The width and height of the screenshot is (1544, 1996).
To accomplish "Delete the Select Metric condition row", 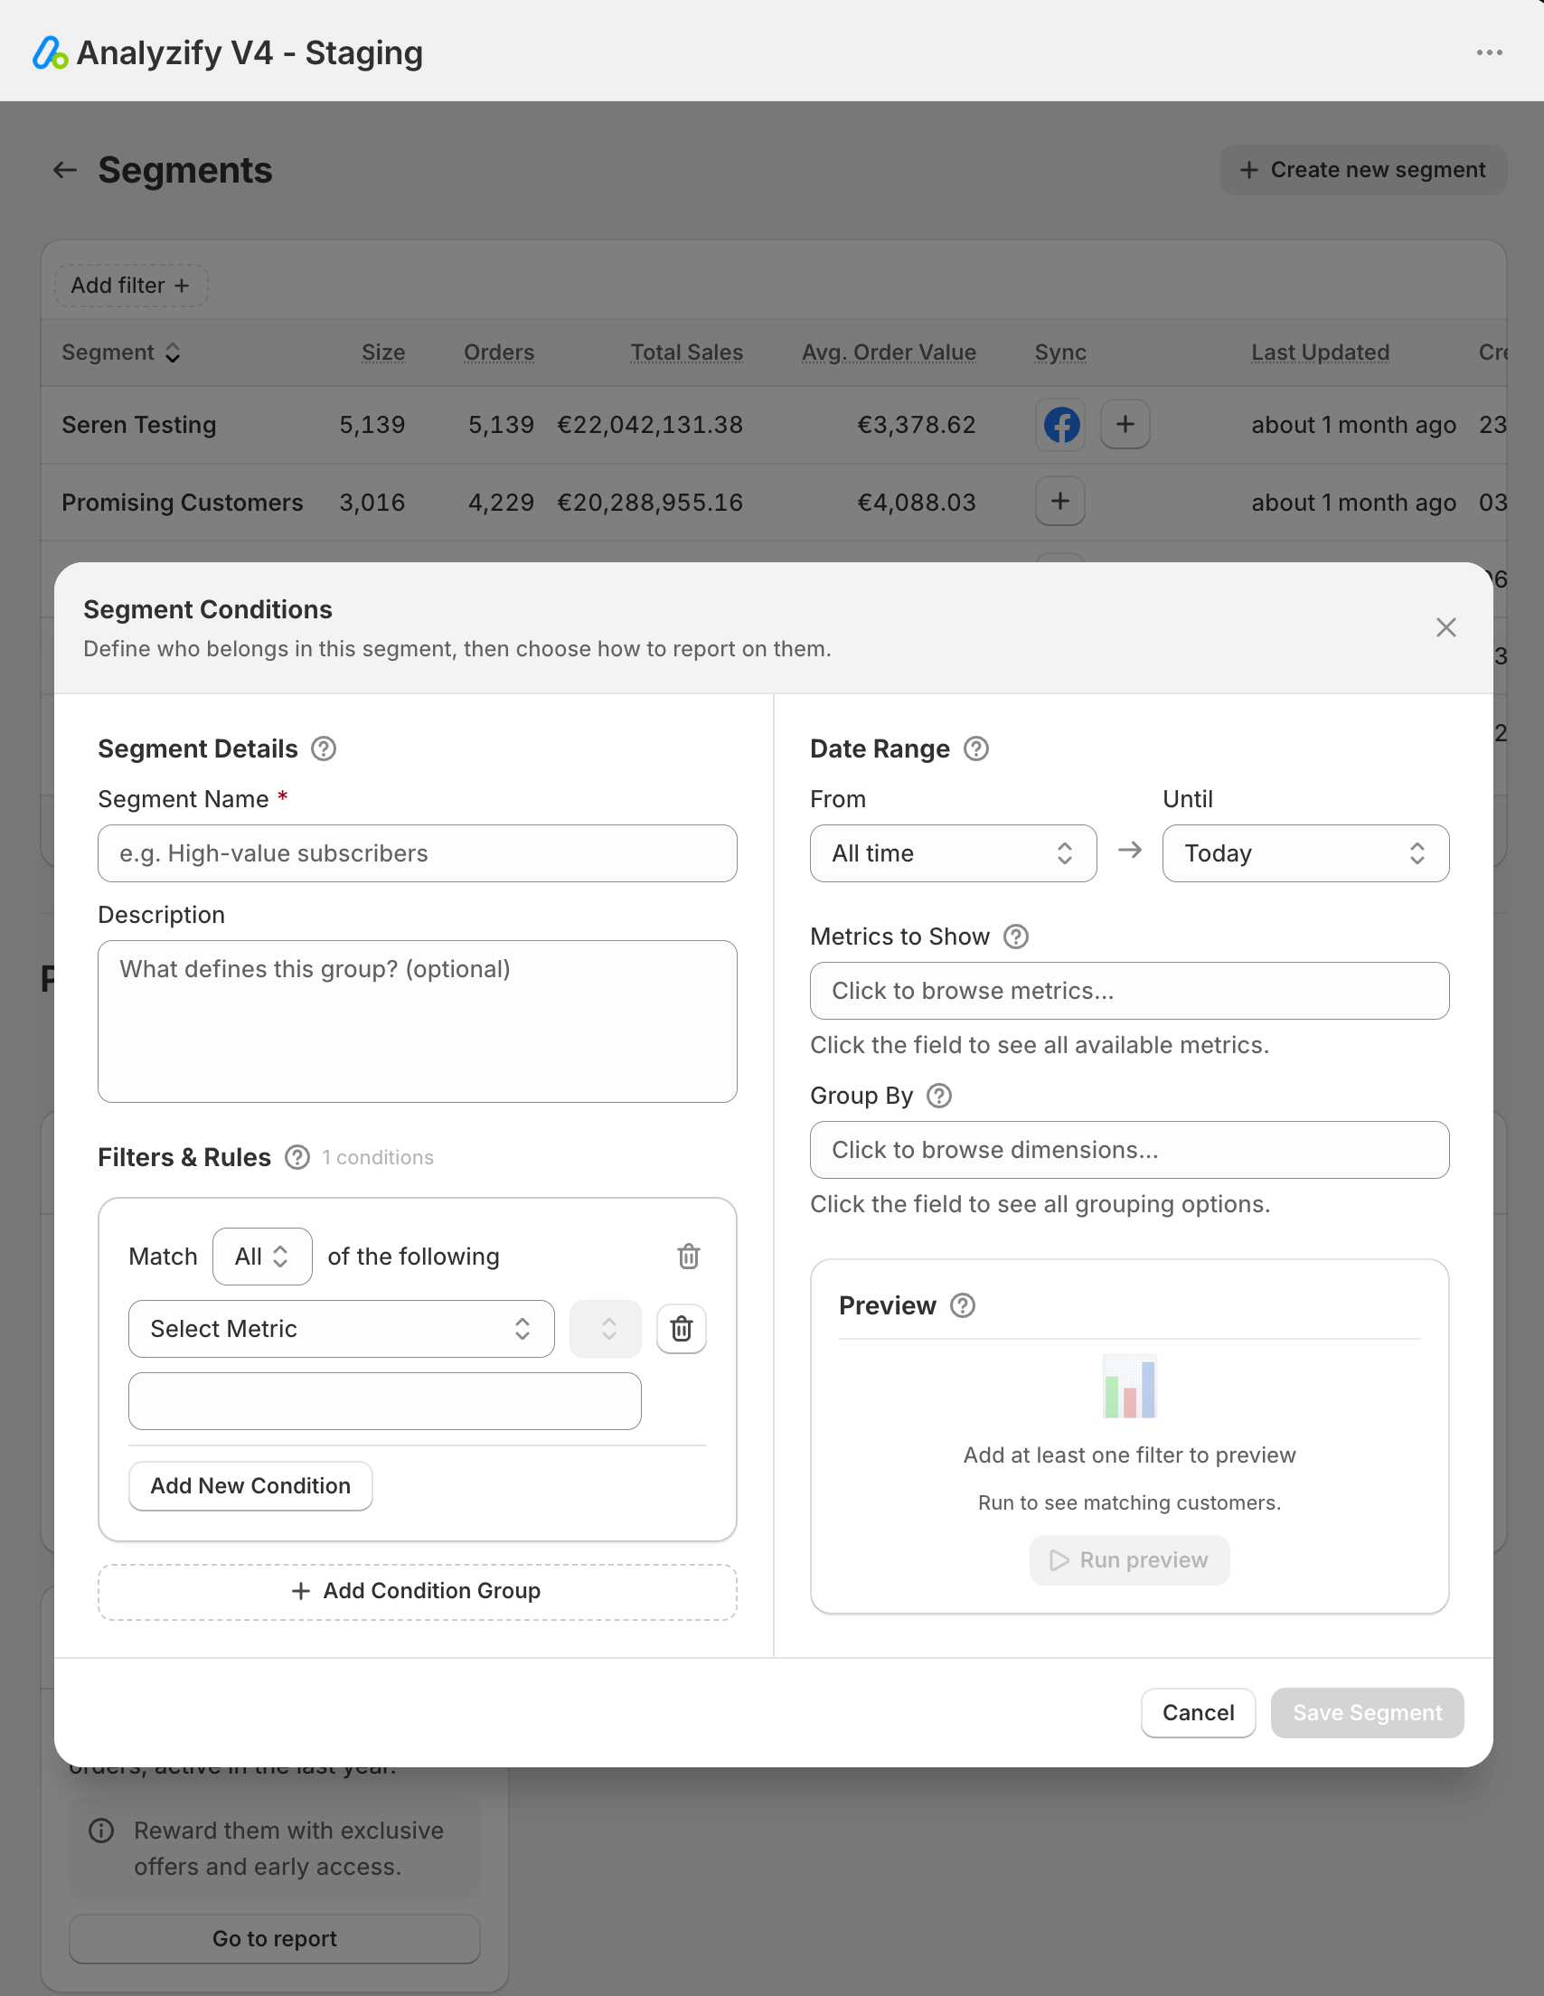I will [681, 1330].
